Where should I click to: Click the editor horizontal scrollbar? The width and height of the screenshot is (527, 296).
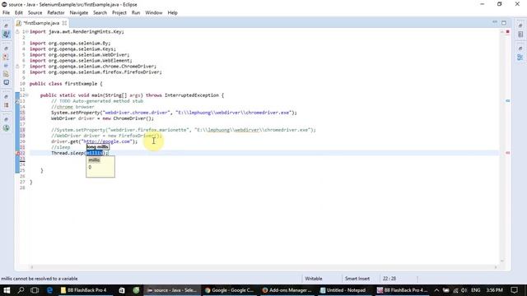(263, 267)
